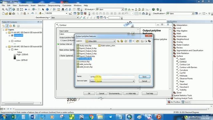Open the Georeferencing layer dropdown
This screenshot has width=213, height=120.
pyautogui.click(x=78, y=18)
